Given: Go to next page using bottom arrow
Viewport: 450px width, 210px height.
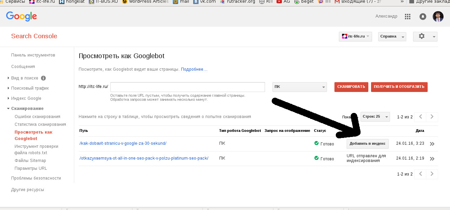Looking at the screenshot, I should tap(432, 174).
